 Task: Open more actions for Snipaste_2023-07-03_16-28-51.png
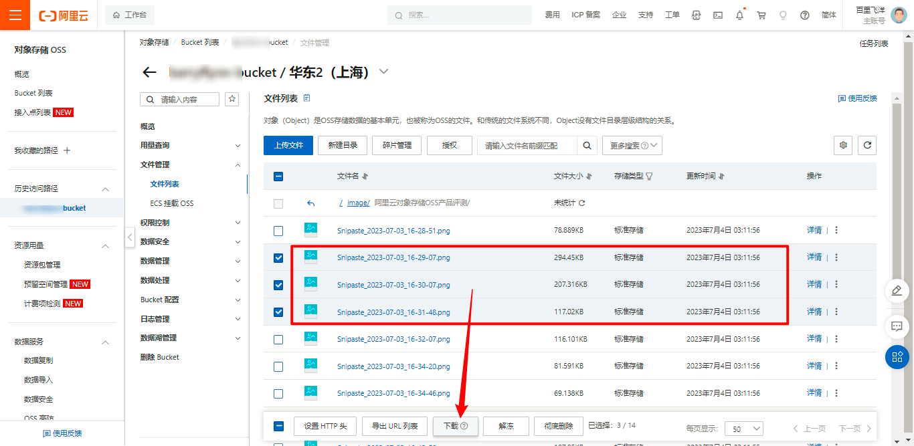(836, 230)
